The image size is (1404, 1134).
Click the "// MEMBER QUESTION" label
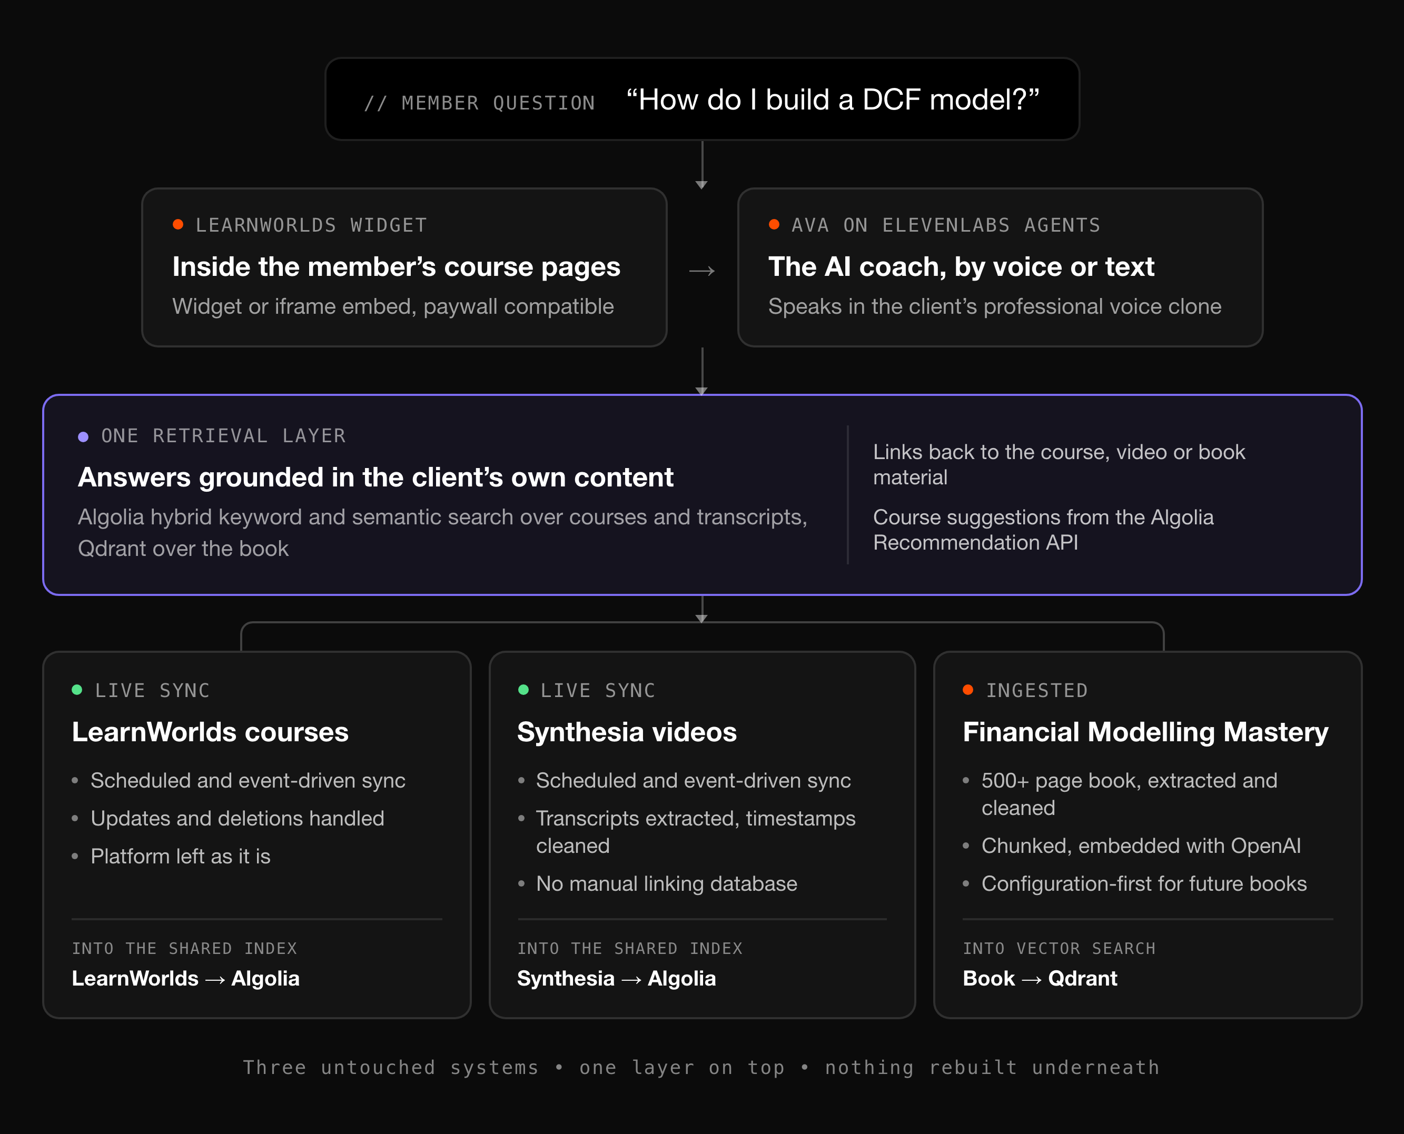479,103
